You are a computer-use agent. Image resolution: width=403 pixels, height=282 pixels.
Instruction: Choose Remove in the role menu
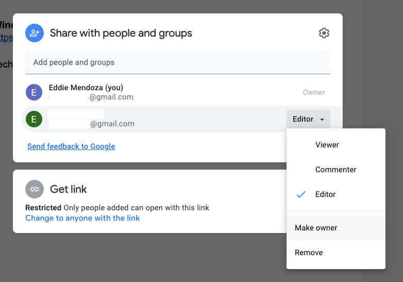[335, 253]
